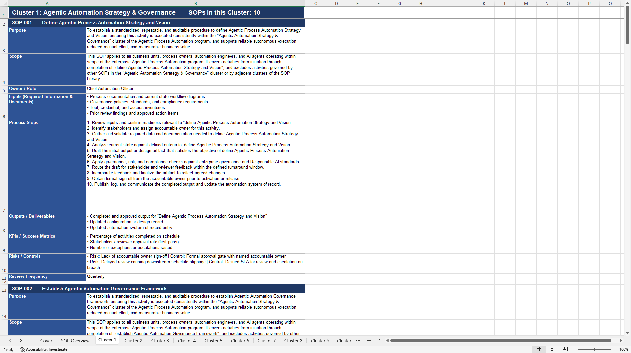The height and width of the screenshot is (353, 631).
Task: Open the Cover sheet tab
Action: pos(46,341)
